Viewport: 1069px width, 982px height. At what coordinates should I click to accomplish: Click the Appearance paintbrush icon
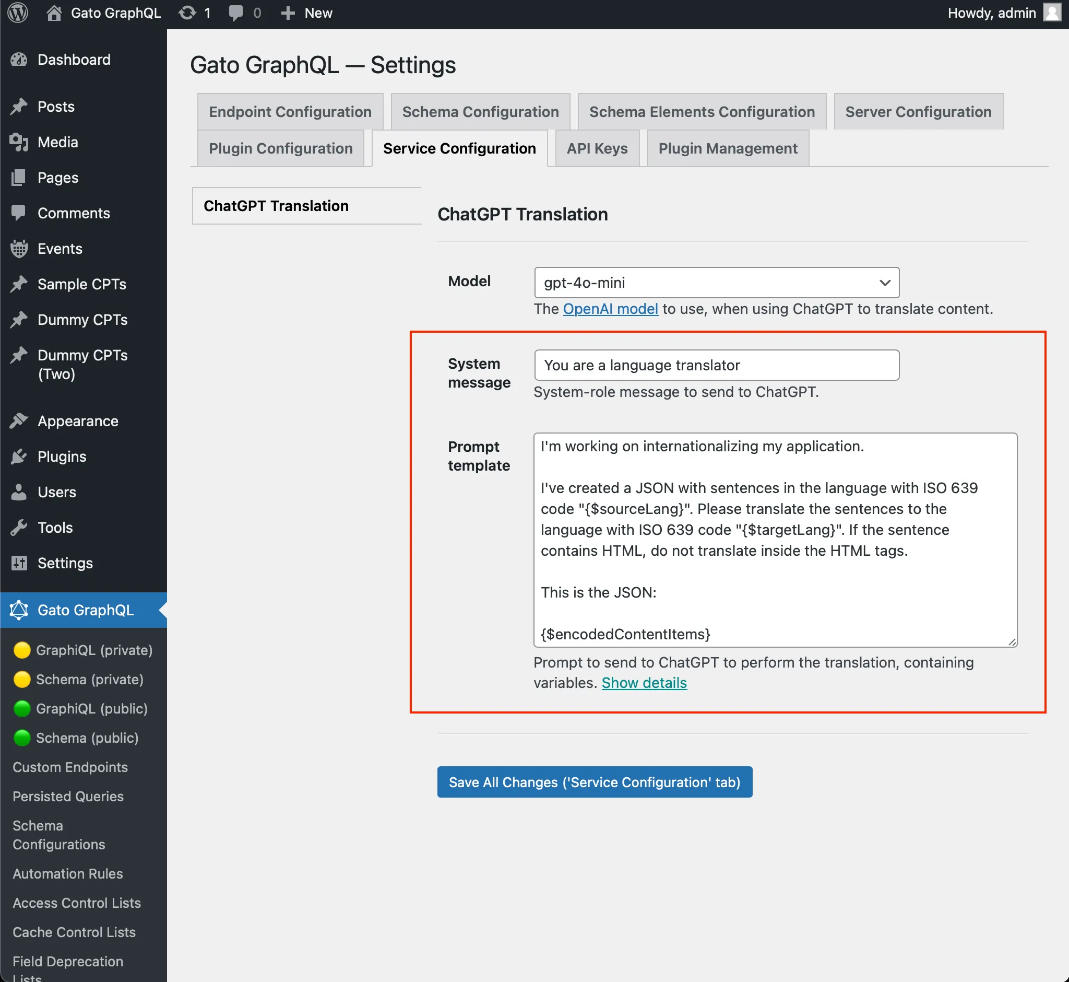[x=19, y=421]
